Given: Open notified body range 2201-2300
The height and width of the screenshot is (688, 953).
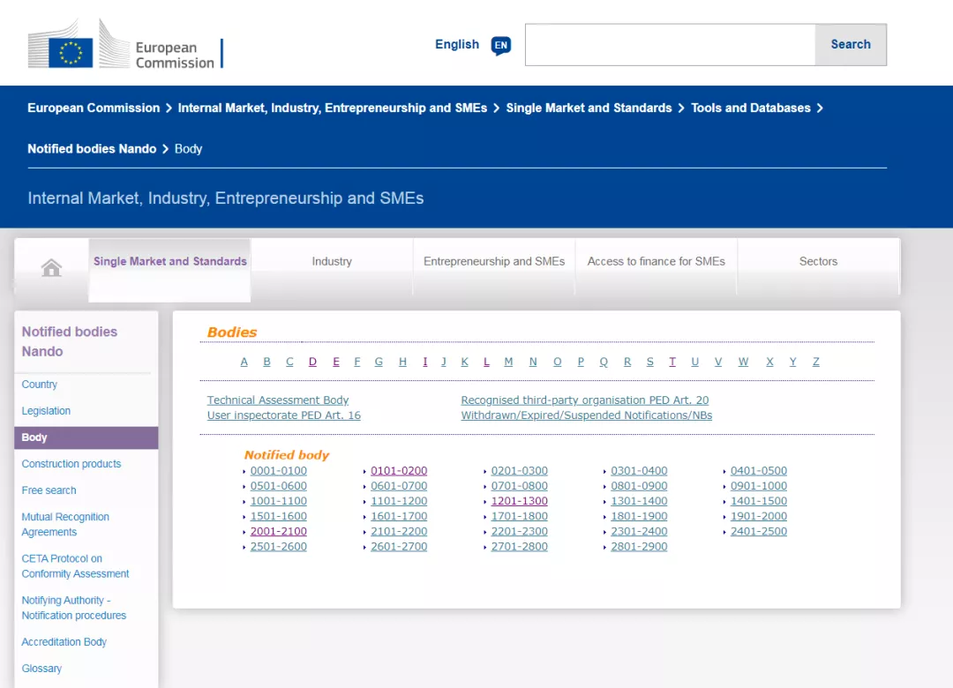Looking at the screenshot, I should pos(519,531).
